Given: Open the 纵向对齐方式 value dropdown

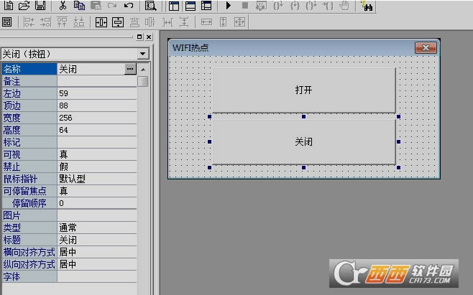Looking at the screenshot, I should tap(96, 264).
